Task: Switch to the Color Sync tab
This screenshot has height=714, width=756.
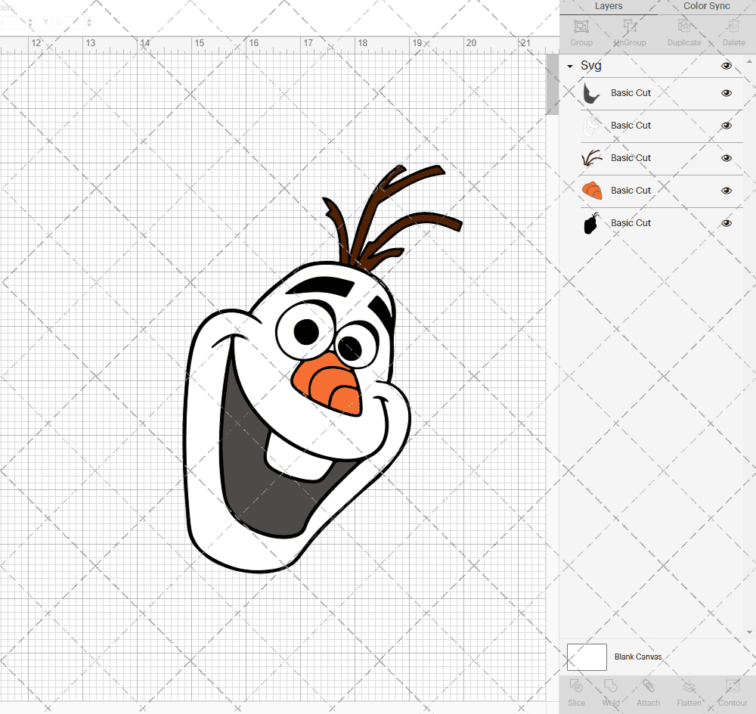Action: 706,6
